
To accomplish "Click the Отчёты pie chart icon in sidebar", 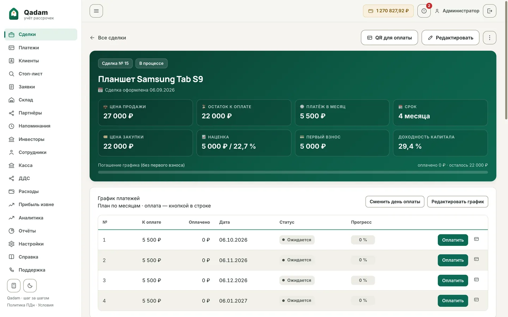I will (x=11, y=231).
